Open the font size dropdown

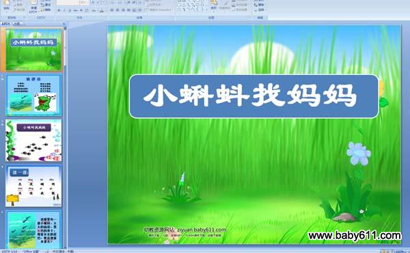tap(84, 3)
